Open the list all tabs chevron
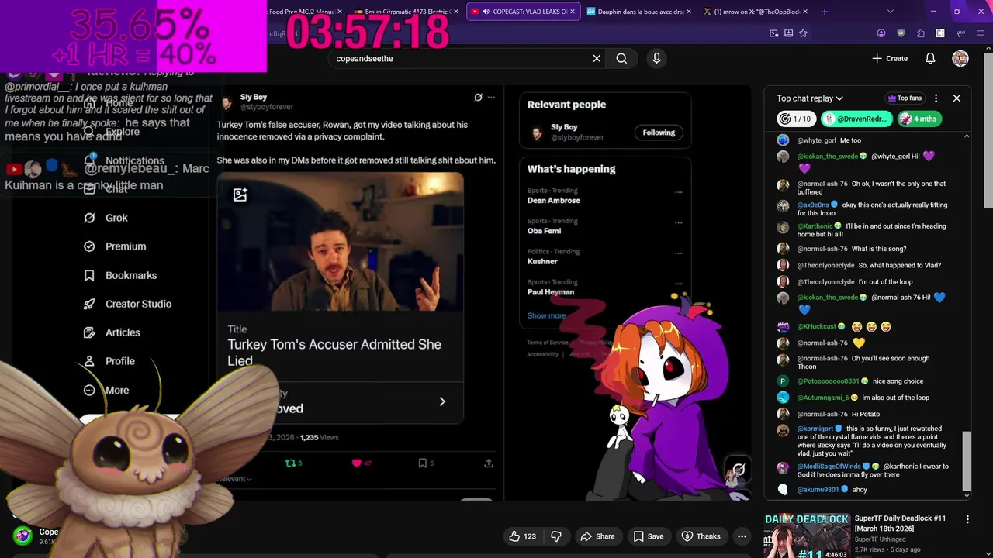 point(890,12)
